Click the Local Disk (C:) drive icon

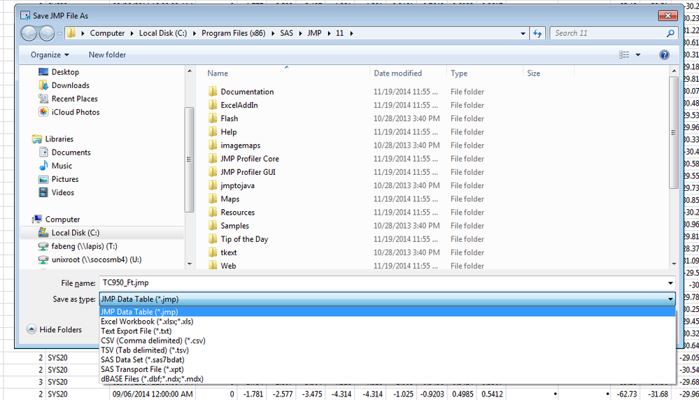point(43,232)
